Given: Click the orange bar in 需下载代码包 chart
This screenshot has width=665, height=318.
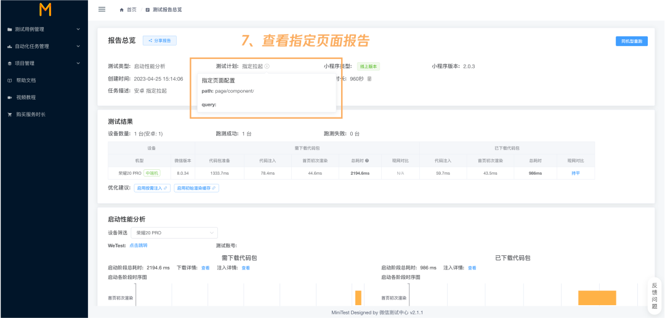Looking at the screenshot, I should point(358,298).
